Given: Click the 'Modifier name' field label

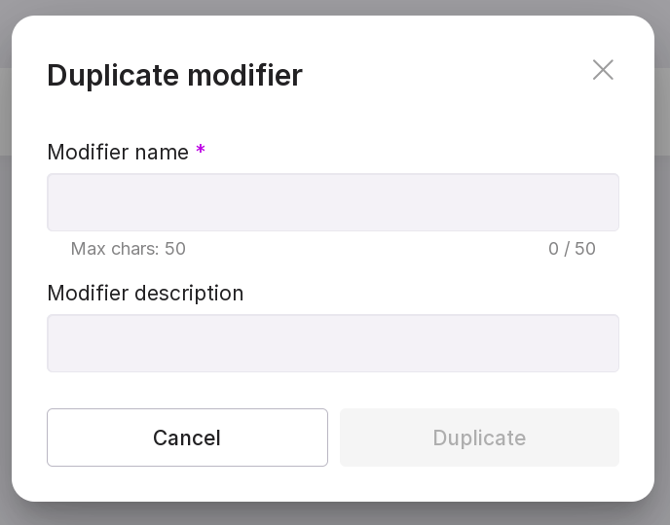Looking at the screenshot, I should tap(118, 152).
